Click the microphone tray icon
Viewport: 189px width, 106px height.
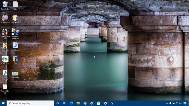click(170, 103)
